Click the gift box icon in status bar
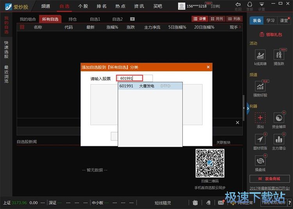The height and width of the screenshot is (209, 293). (x=195, y=202)
